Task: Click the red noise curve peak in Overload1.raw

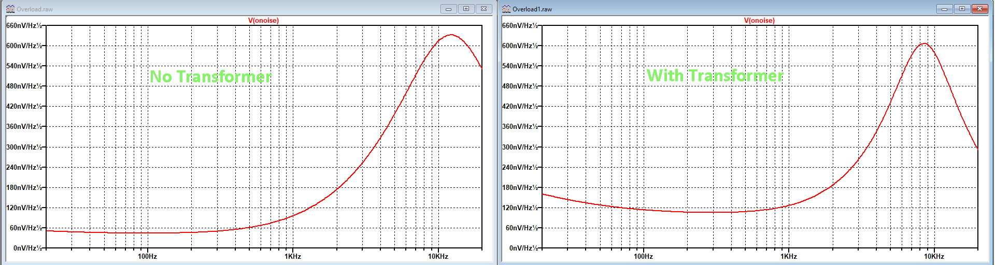Action: 925,43
